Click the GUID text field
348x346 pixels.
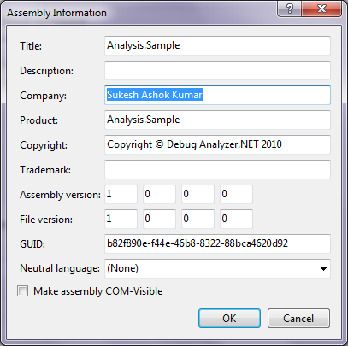217,243
